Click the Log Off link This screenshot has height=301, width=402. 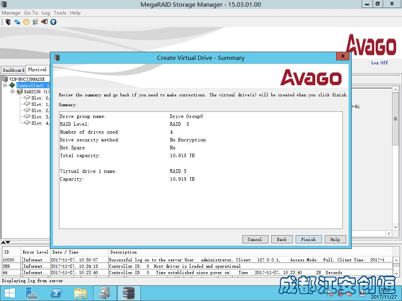[x=379, y=63]
